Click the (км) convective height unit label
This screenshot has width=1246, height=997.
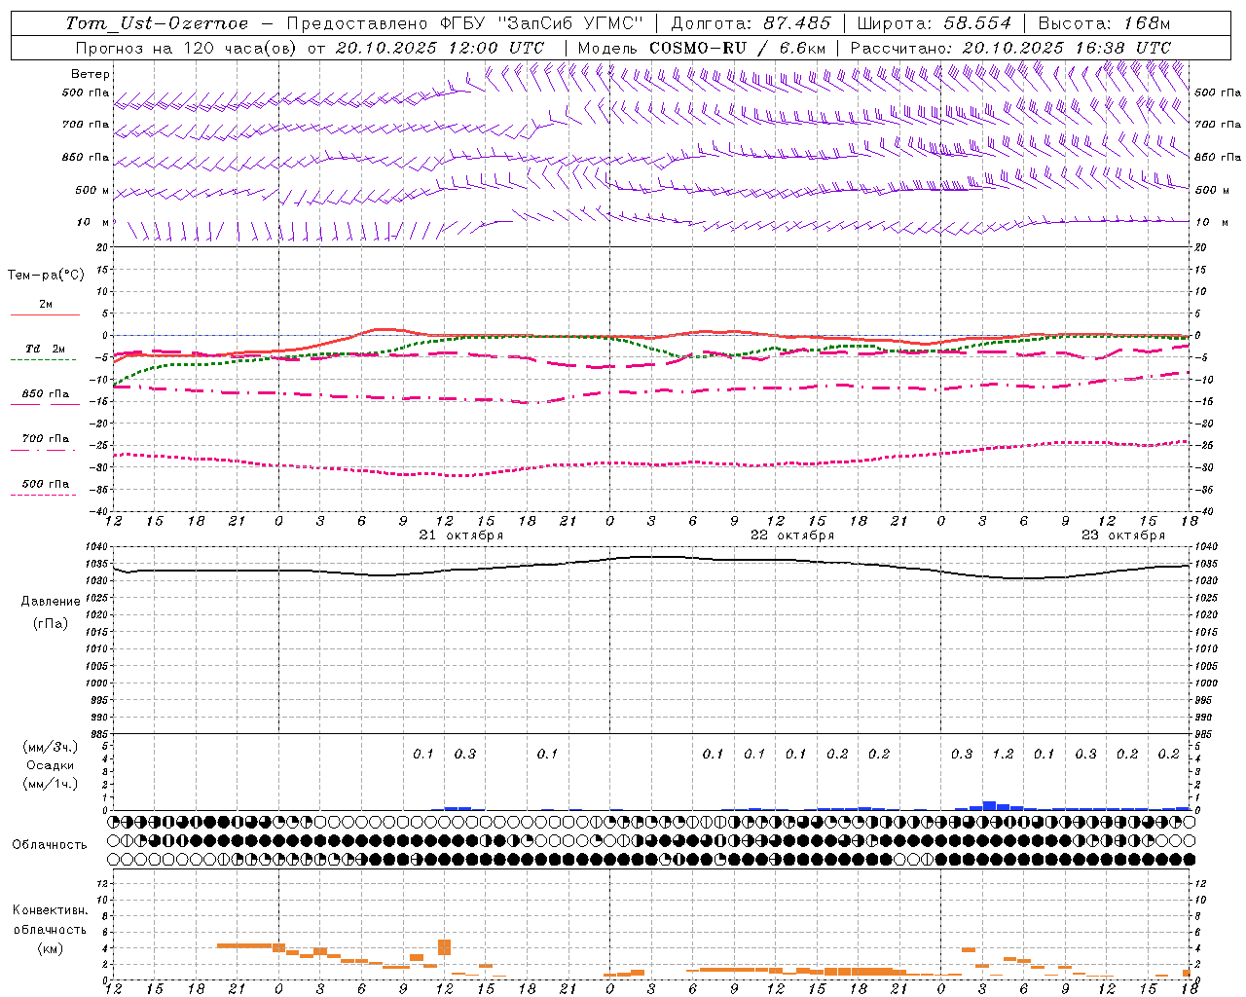point(51,948)
